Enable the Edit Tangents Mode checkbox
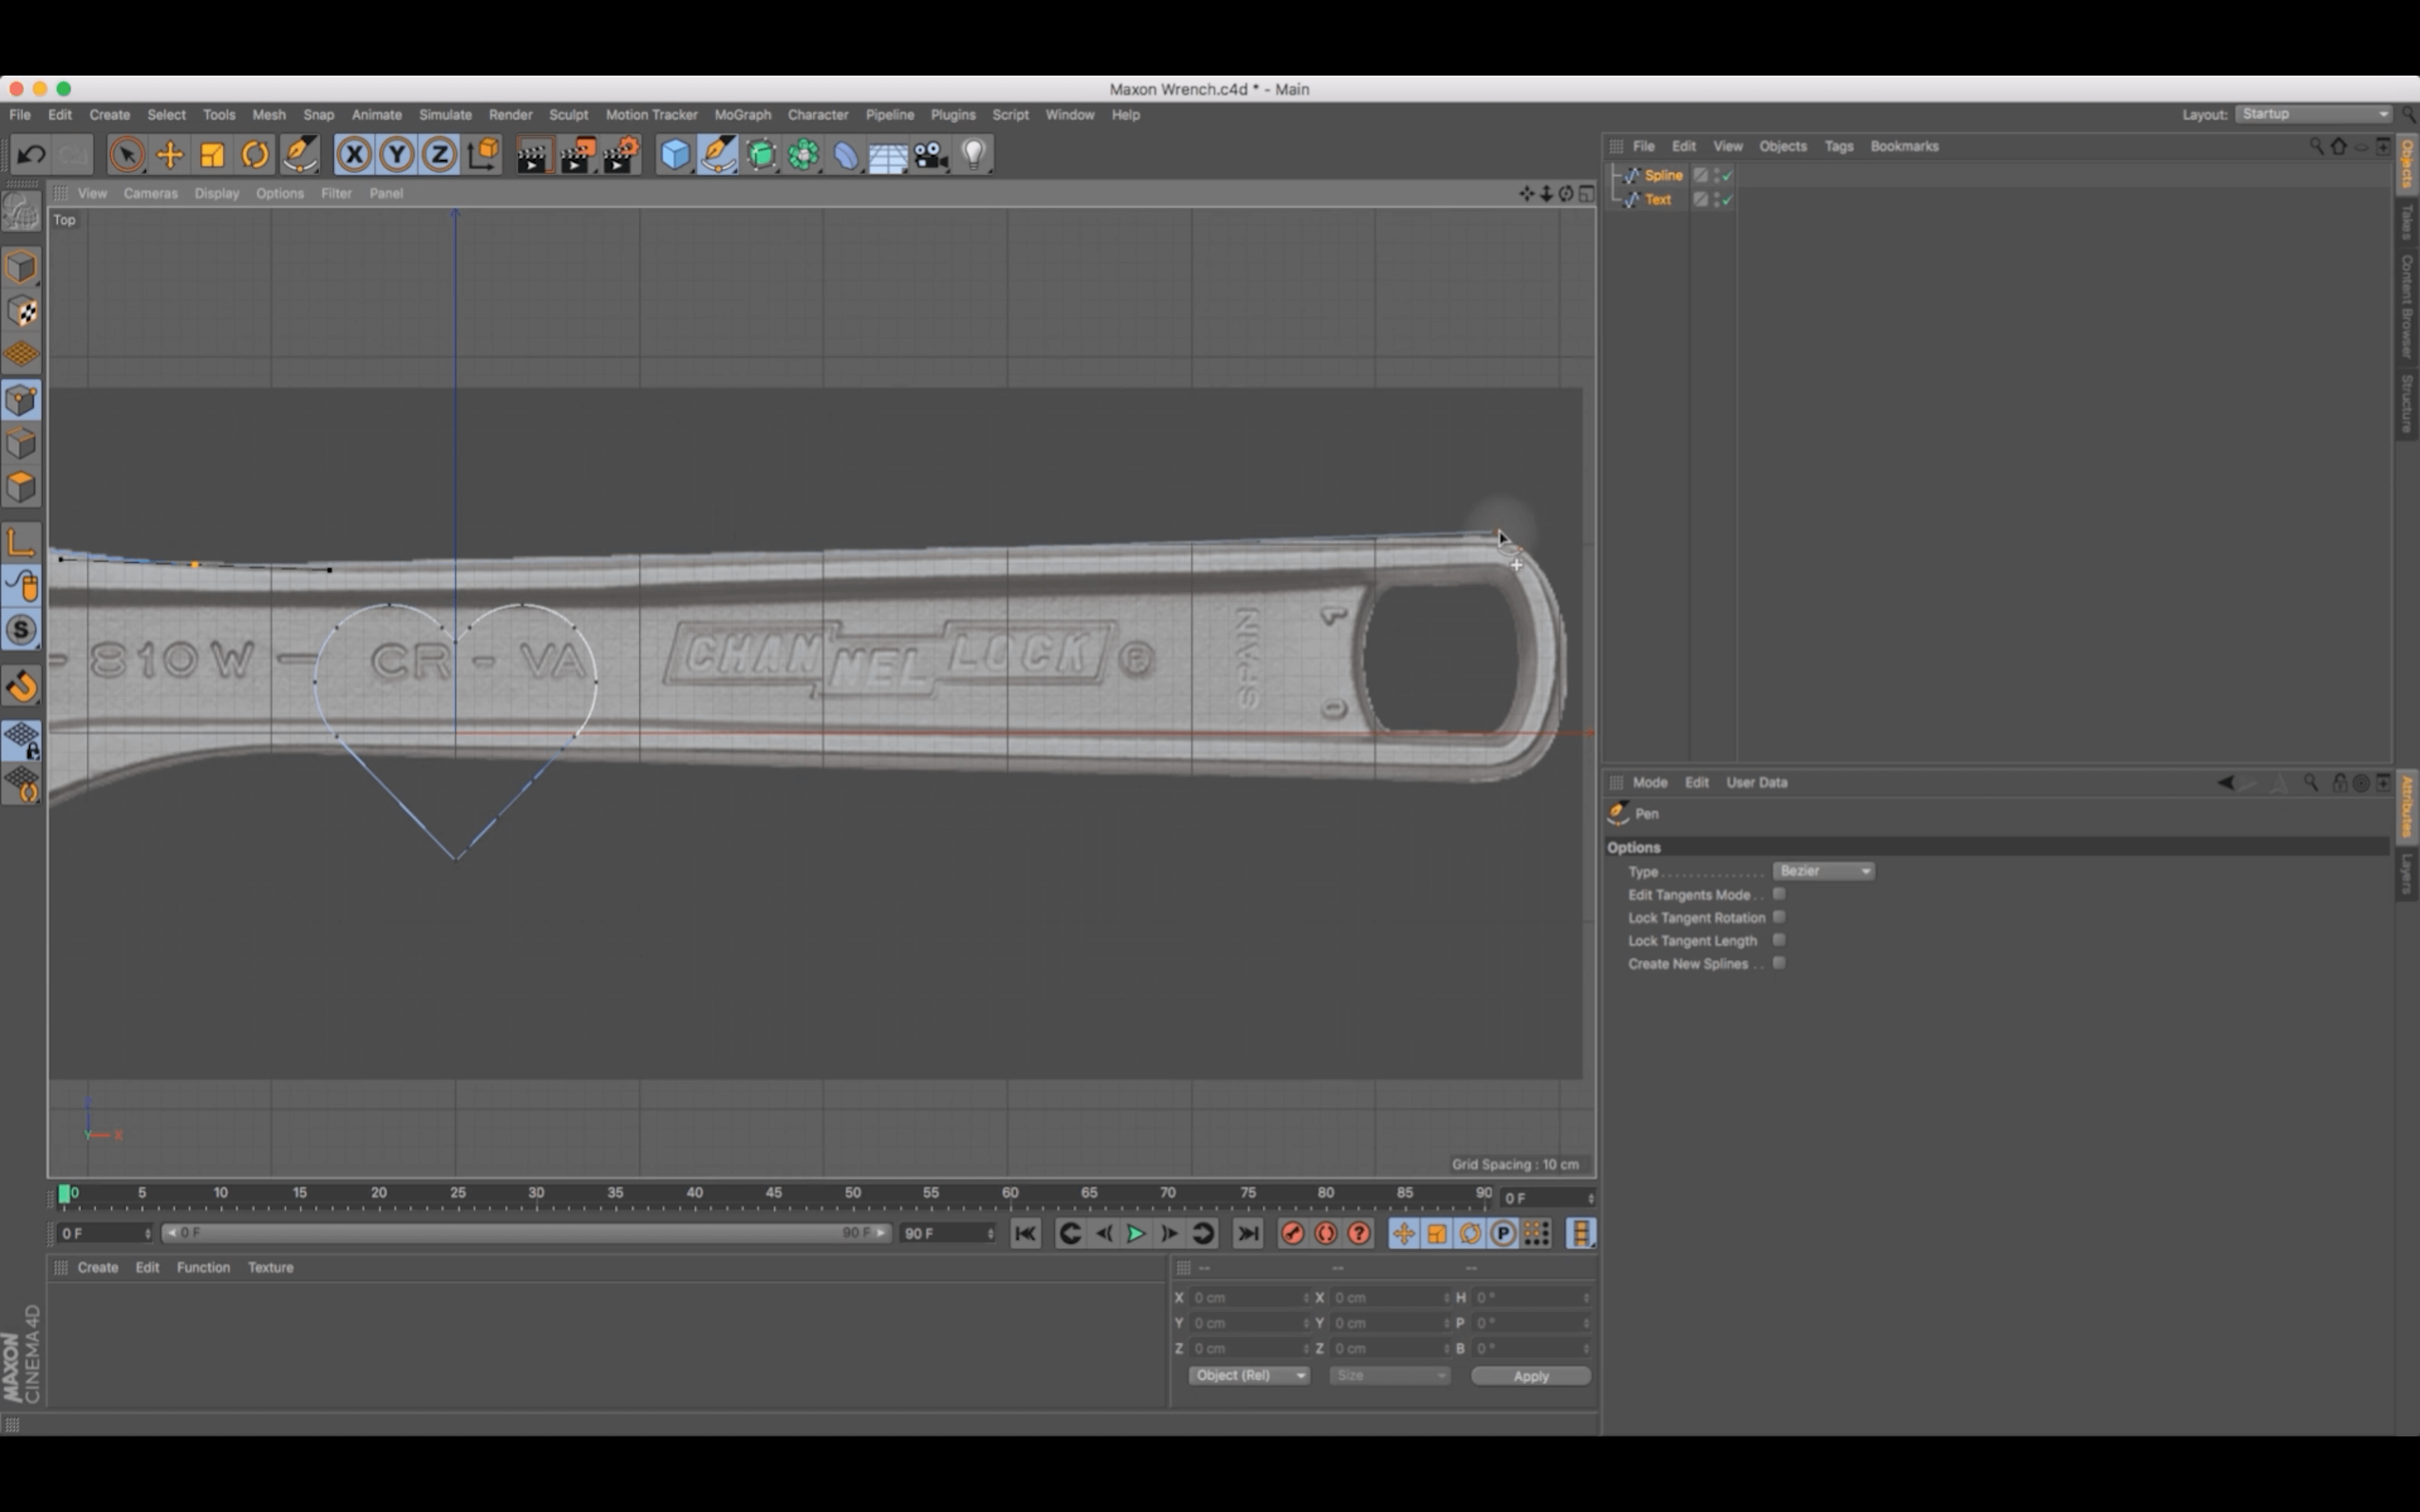The image size is (2420, 1512). point(1780,894)
